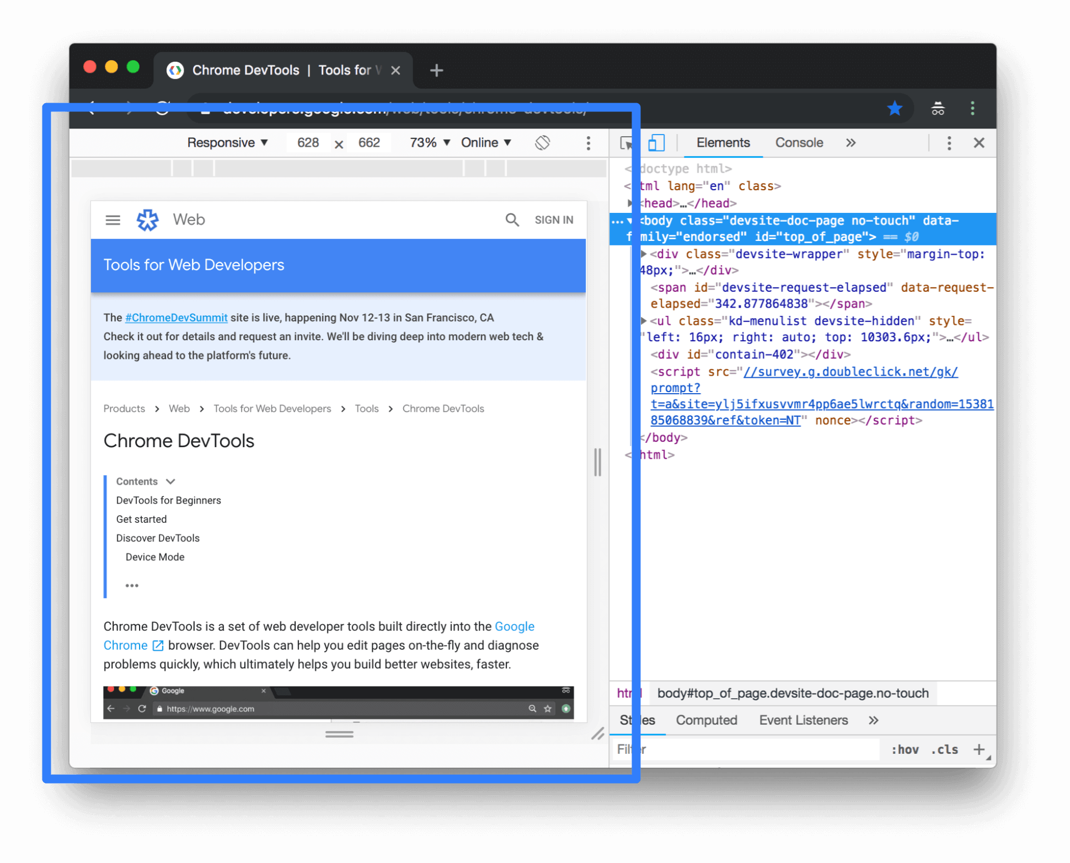Toggle the .cls class editor button
Image resolution: width=1070 pixels, height=863 pixels.
coord(945,749)
